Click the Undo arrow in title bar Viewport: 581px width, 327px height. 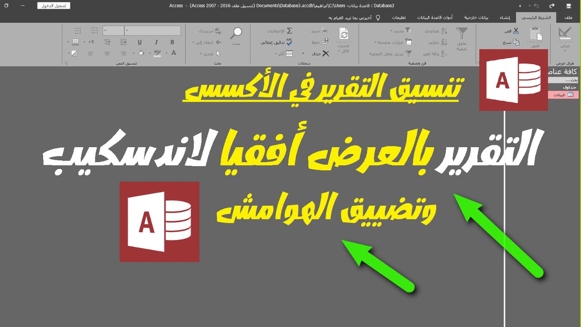pos(536,5)
